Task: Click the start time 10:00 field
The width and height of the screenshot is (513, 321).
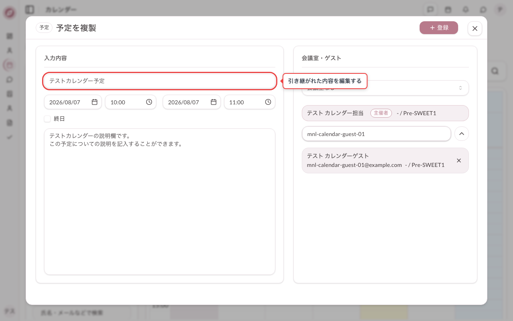Action: [x=131, y=102]
